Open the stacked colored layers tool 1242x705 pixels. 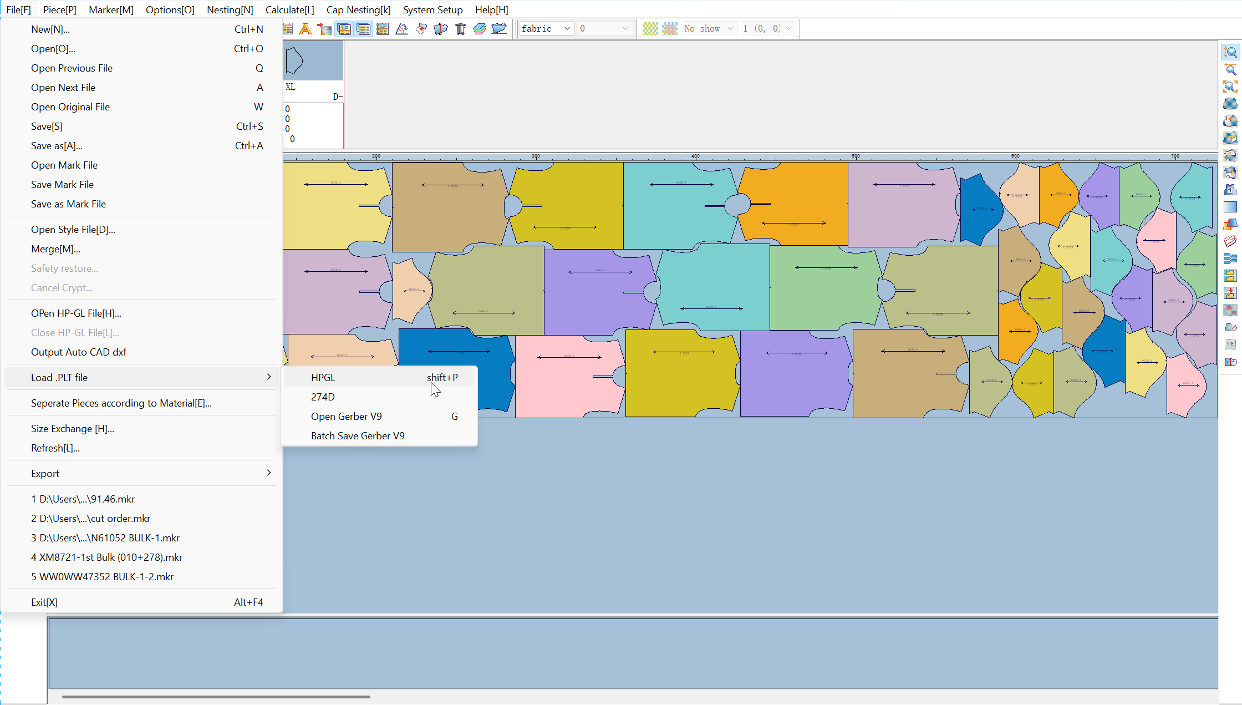[479, 28]
